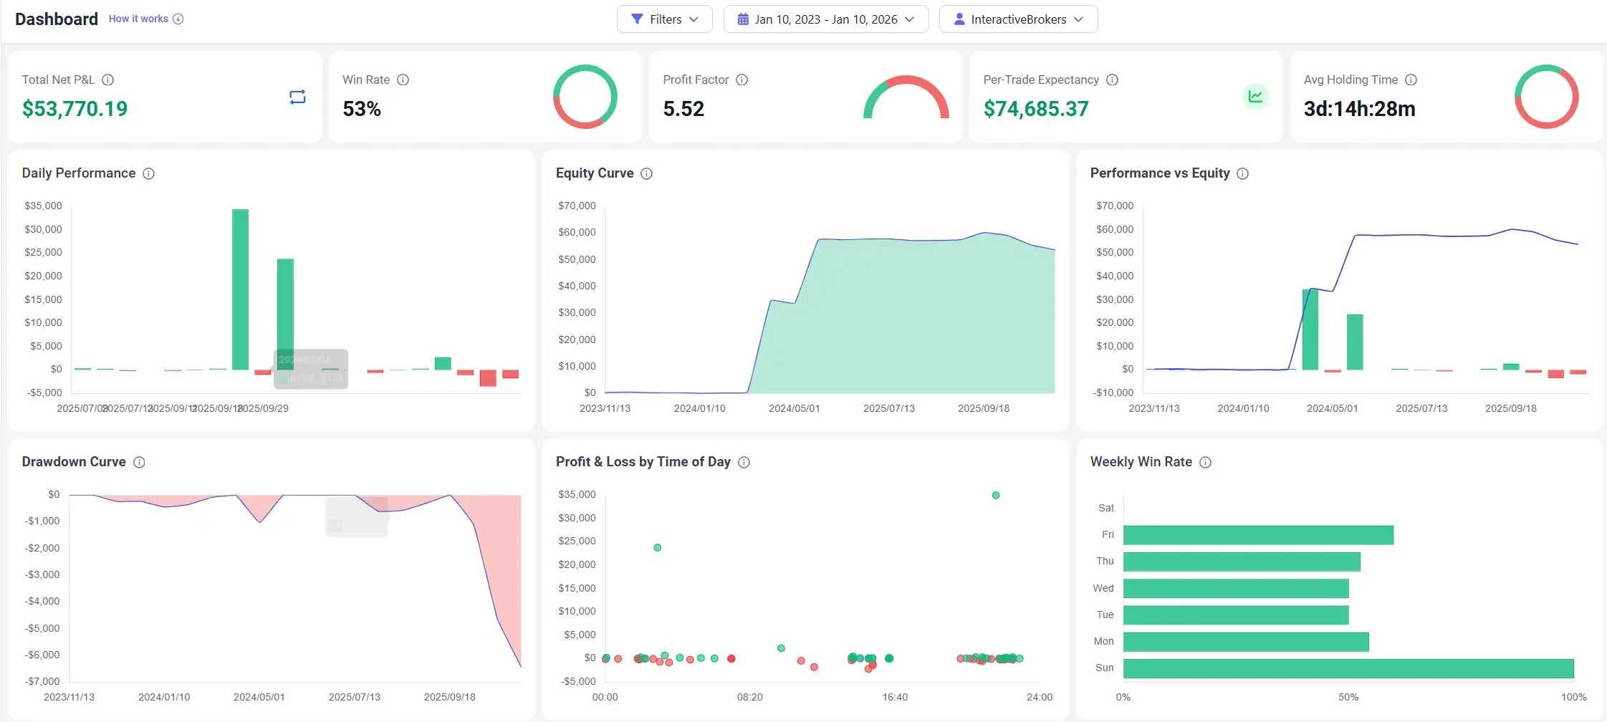This screenshot has height=722, width=1607.
Task: Click the info icon next to Profit Factor
Action: coord(741,80)
